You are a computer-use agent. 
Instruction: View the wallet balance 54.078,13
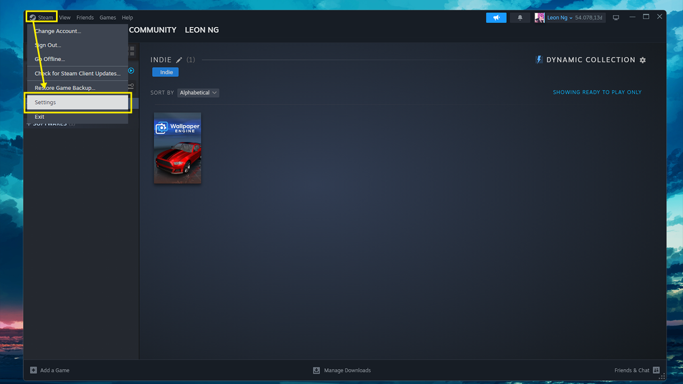[589, 18]
